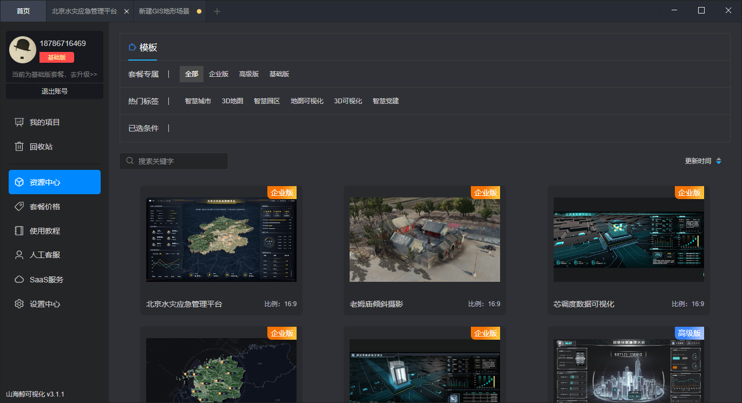This screenshot has height=403, width=742.
Task: Click the 使用教程 book icon
Action: [19, 231]
